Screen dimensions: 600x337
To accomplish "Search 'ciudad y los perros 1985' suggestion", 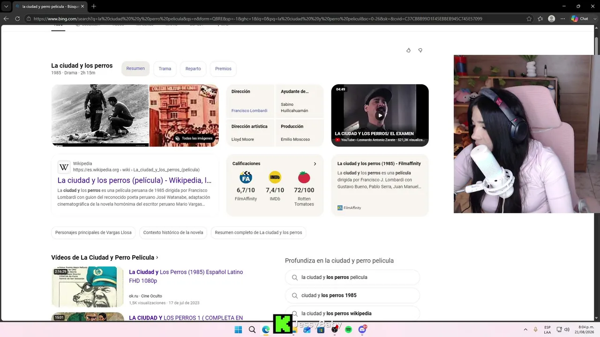I will 352,295.
